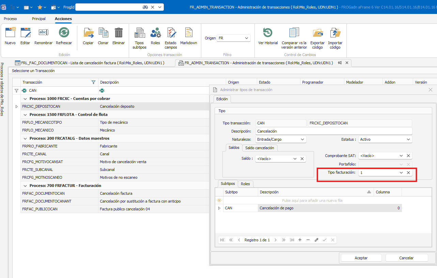Click the Aceptar button
Viewport: 437px width, 278px height.
click(361, 258)
